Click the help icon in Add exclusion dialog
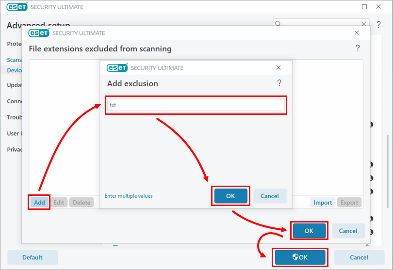 click(279, 83)
